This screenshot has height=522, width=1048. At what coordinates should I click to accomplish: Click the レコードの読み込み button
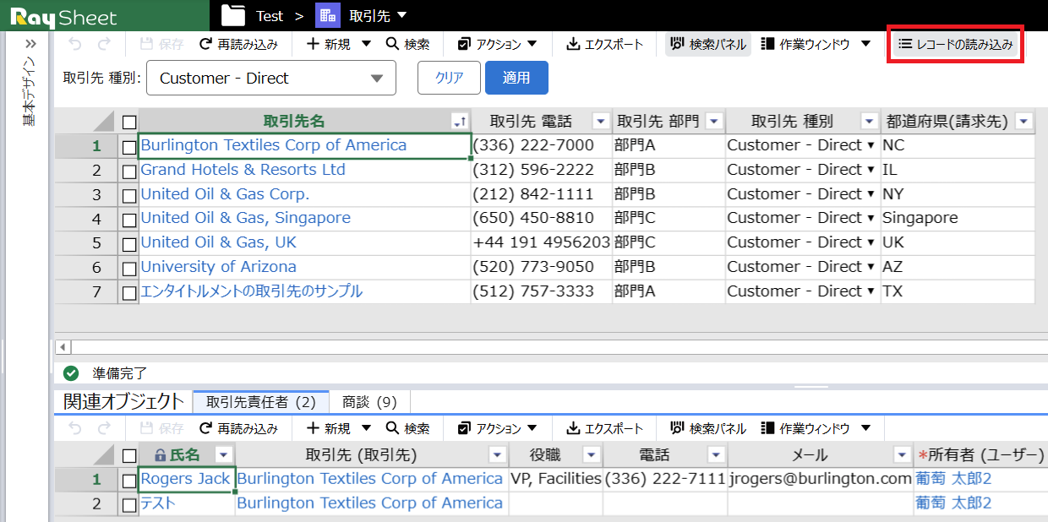tap(956, 44)
